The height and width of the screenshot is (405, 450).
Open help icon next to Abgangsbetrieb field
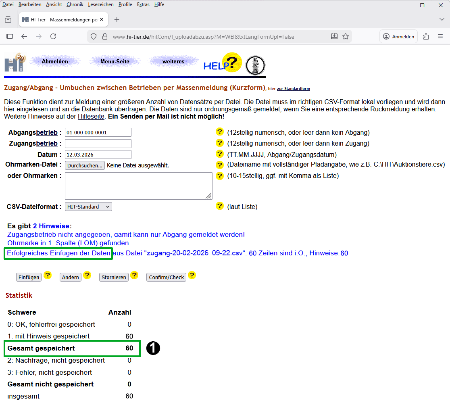point(220,132)
